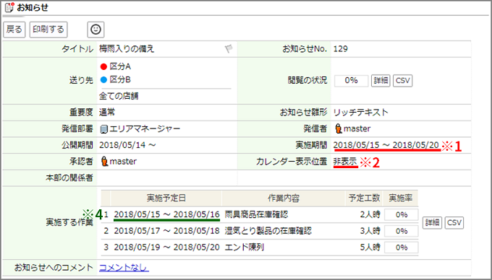
Task: Export CSV for 閲覧の状況
Action: [x=402, y=81]
